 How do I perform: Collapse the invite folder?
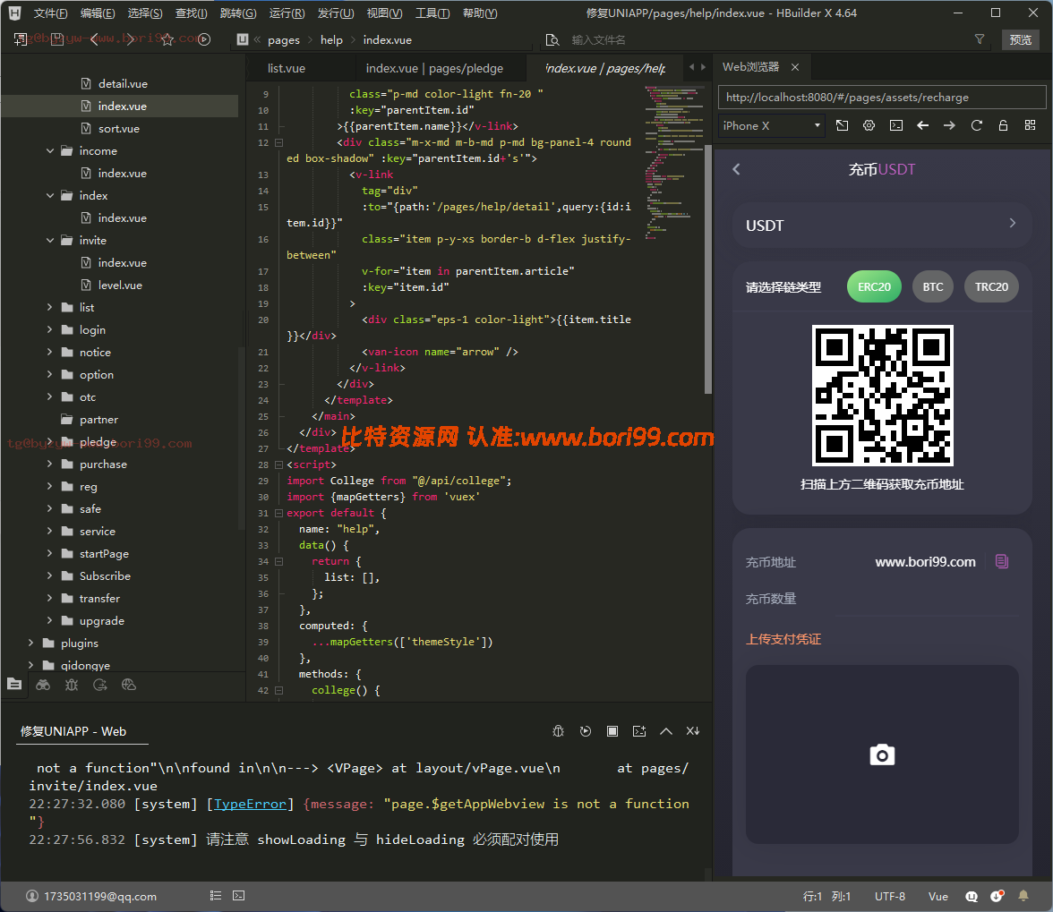[50, 240]
